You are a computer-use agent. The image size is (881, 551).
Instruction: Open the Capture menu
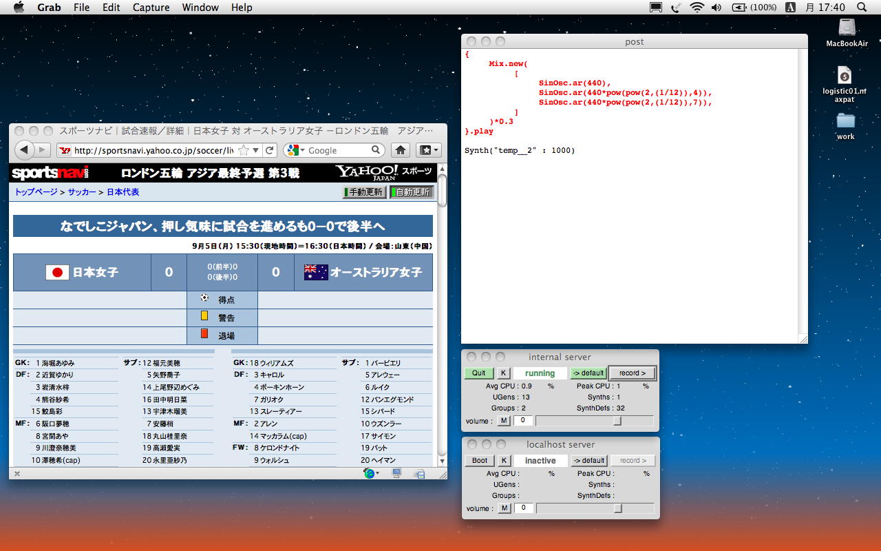point(151,8)
